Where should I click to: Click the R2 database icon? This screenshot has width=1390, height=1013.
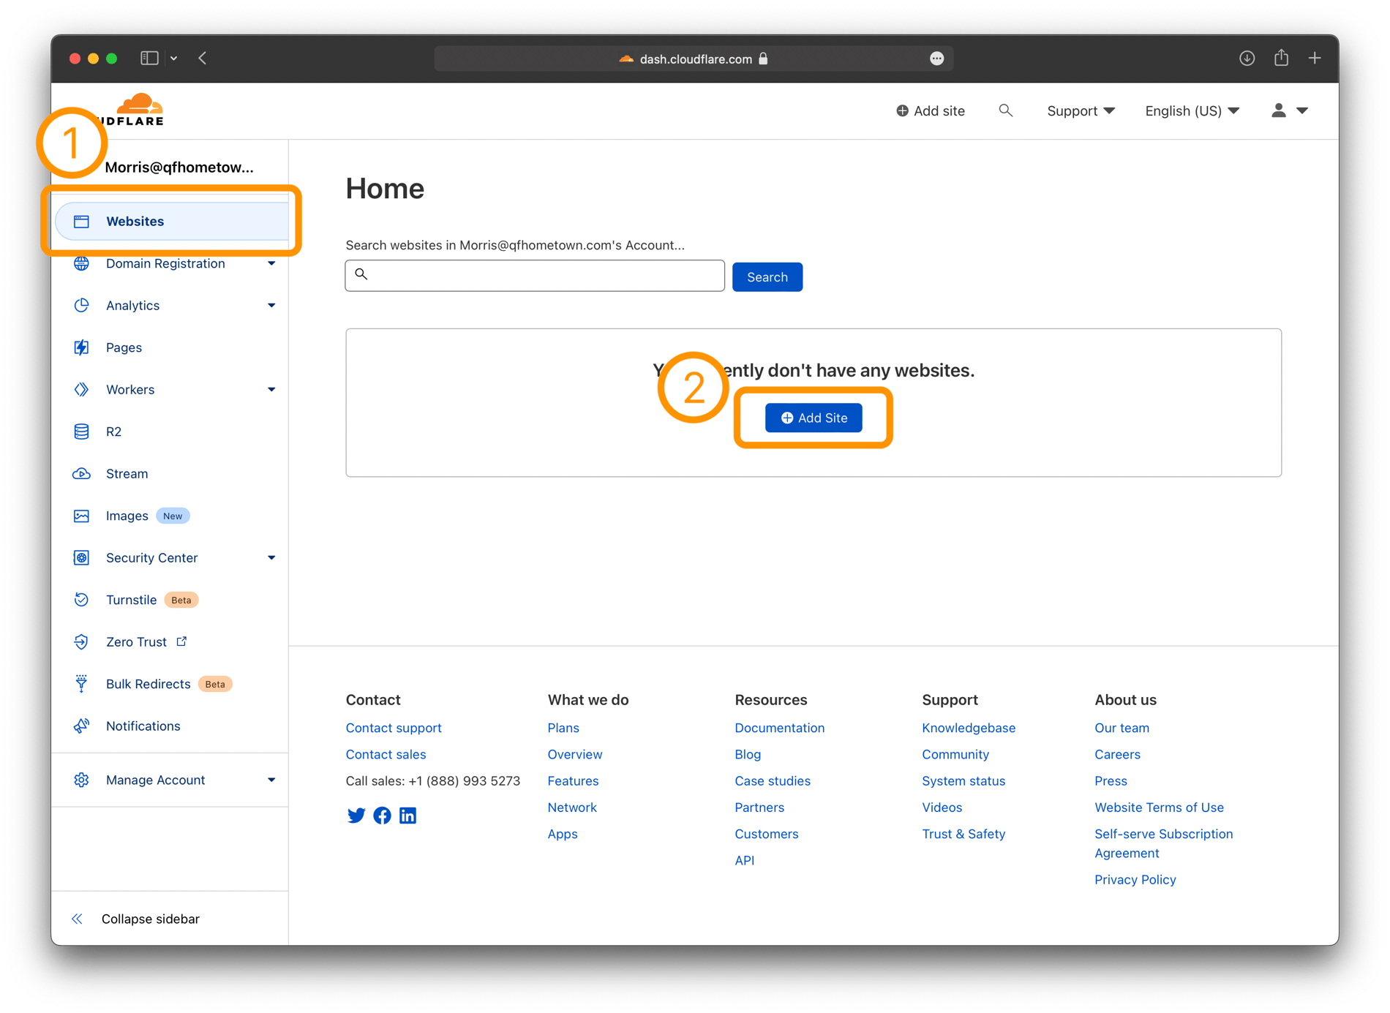click(x=81, y=432)
